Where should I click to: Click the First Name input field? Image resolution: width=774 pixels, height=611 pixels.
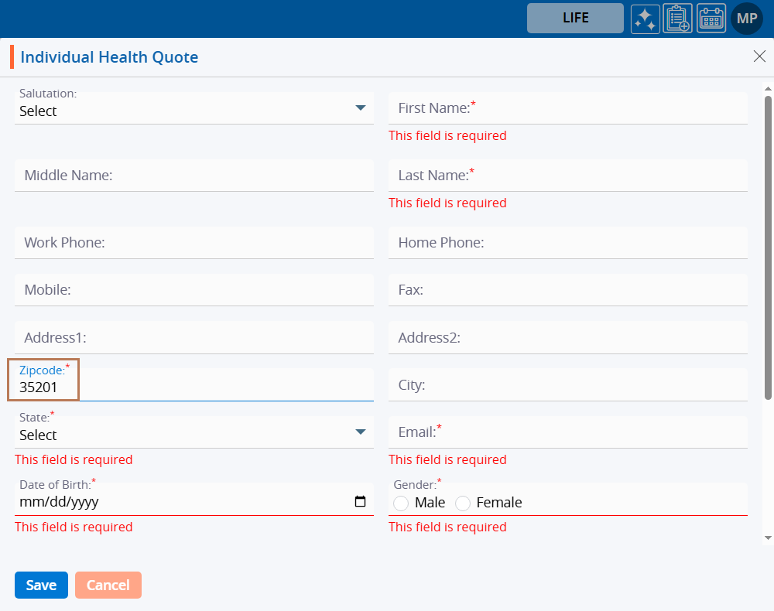567,108
